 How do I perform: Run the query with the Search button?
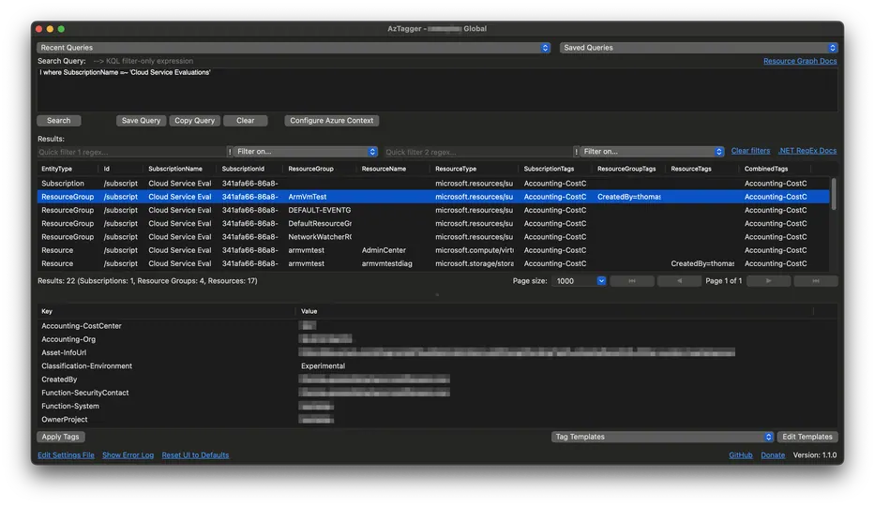58,120
